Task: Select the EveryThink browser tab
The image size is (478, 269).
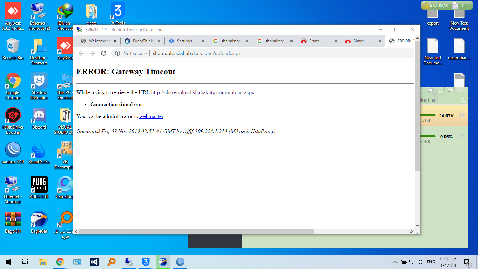Action: click(142, 41)
